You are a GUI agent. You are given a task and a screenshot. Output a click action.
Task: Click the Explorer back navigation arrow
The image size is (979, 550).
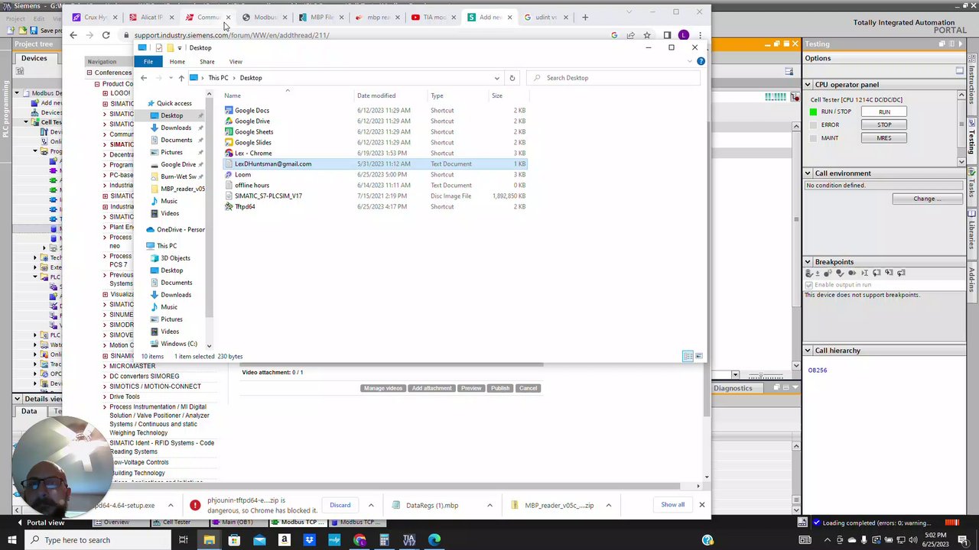coord(144,78)
